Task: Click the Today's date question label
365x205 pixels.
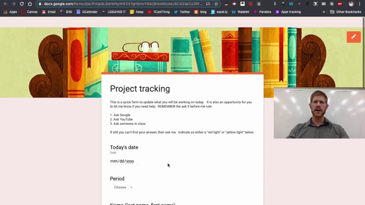Action: coord(124,147)
